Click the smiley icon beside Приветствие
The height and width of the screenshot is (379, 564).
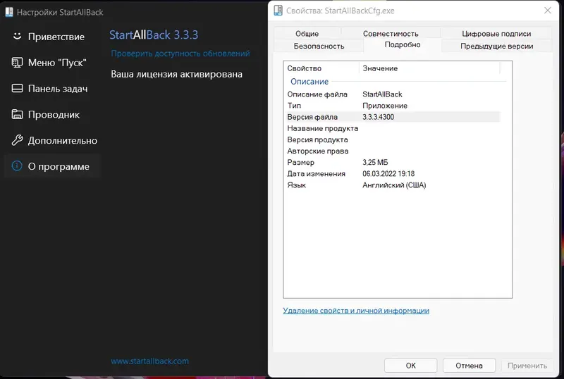tap(17, 37)
